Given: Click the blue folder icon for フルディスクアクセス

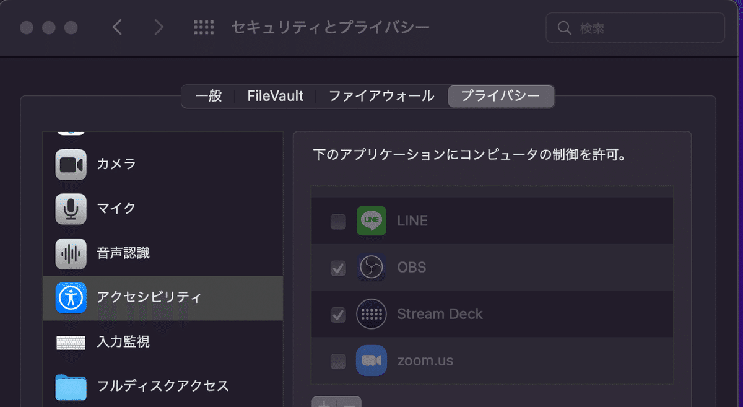Looking at the screenshot, I should [71, 387].
